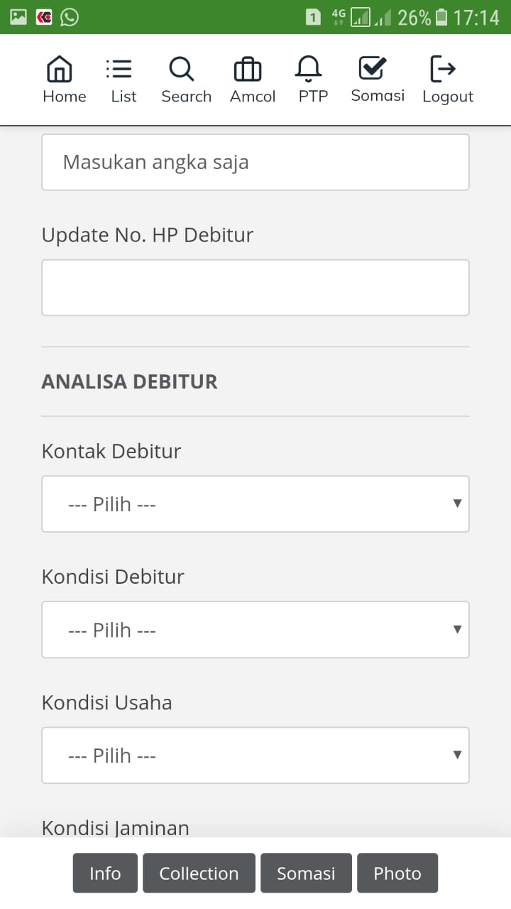Viewport: 511px width, 909px height.
Task: Switch to the Info tab
Action: (x=105, y=873)
